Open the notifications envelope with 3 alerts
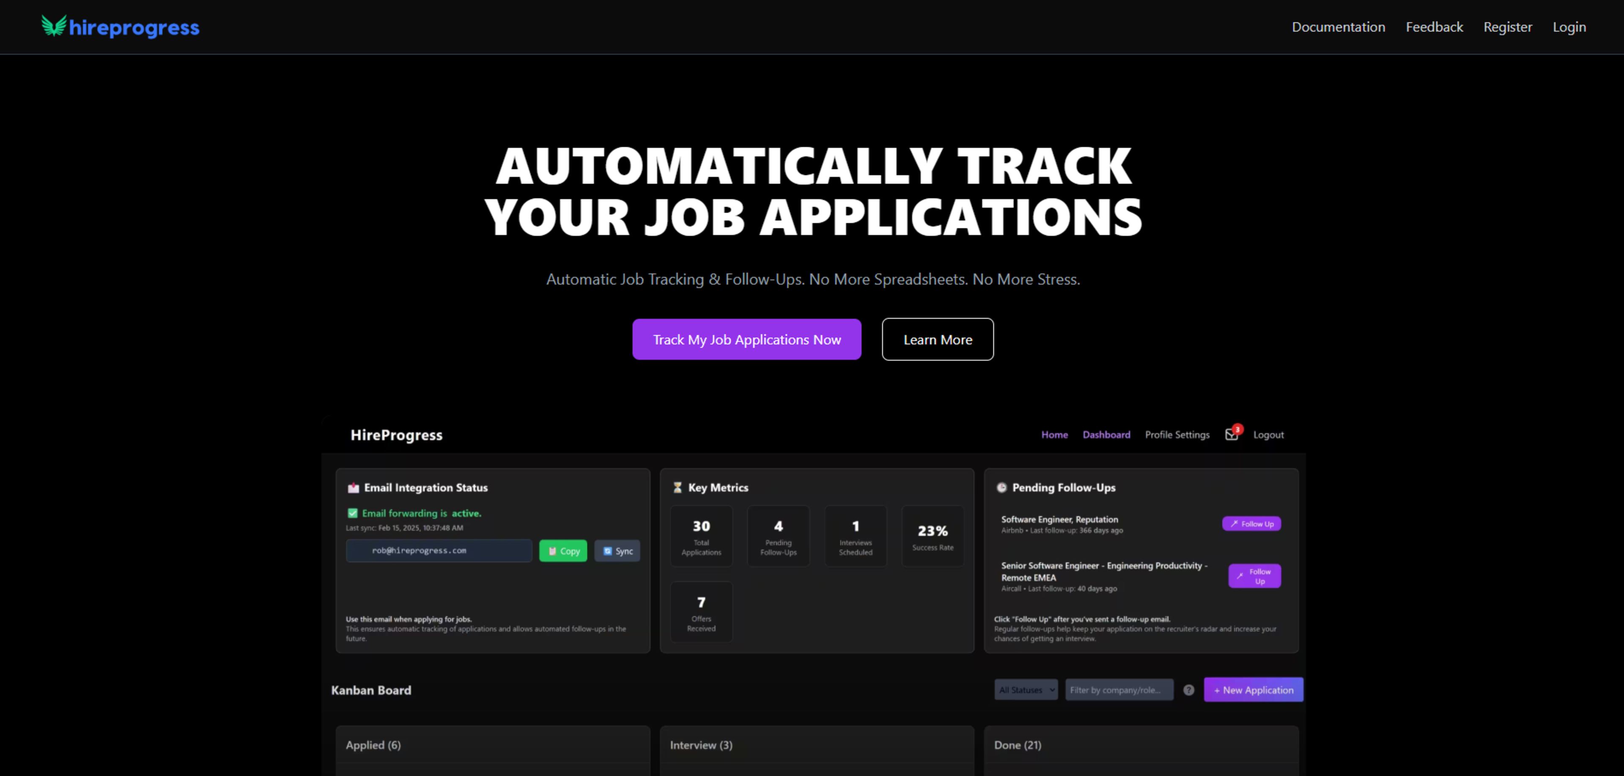Image resolution: width=1624 pixels, height=776 pixels. [x=1231, y=434]
